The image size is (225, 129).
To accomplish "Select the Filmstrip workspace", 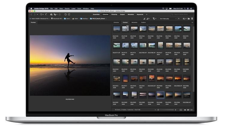I will coord(114,14).
